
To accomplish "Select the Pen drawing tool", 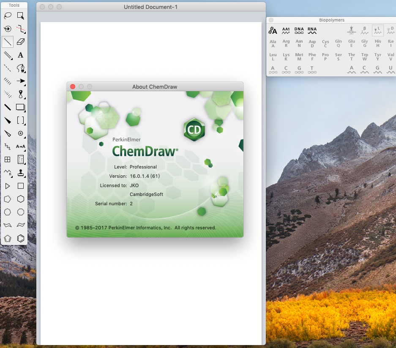I will coord(21,68).
